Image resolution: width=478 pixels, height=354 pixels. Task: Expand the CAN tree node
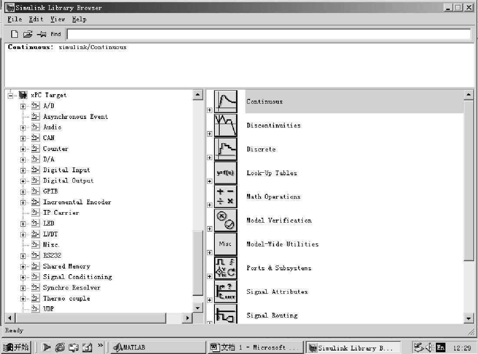23,138
